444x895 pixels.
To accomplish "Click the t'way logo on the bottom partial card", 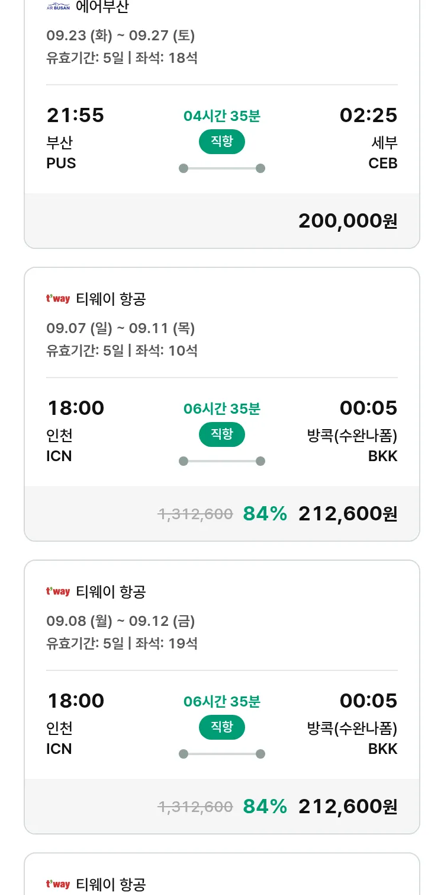I will pyautogui.click(x=58, y=884).
